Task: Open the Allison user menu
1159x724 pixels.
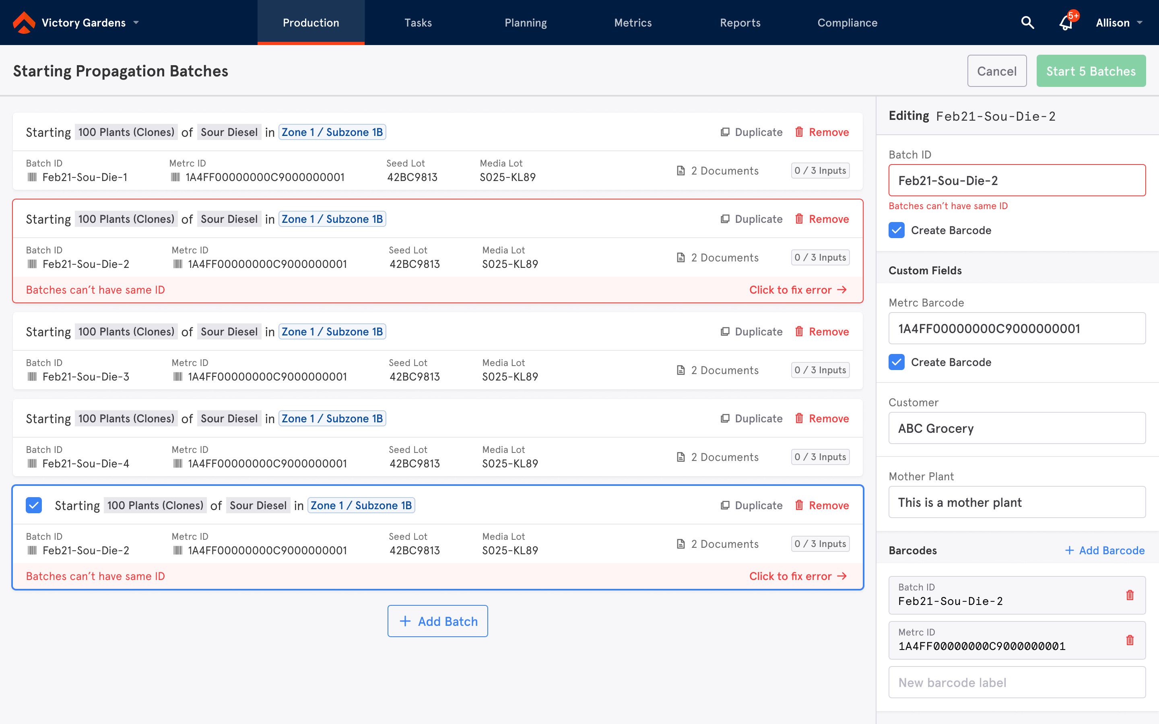Action: point(1118,23)
